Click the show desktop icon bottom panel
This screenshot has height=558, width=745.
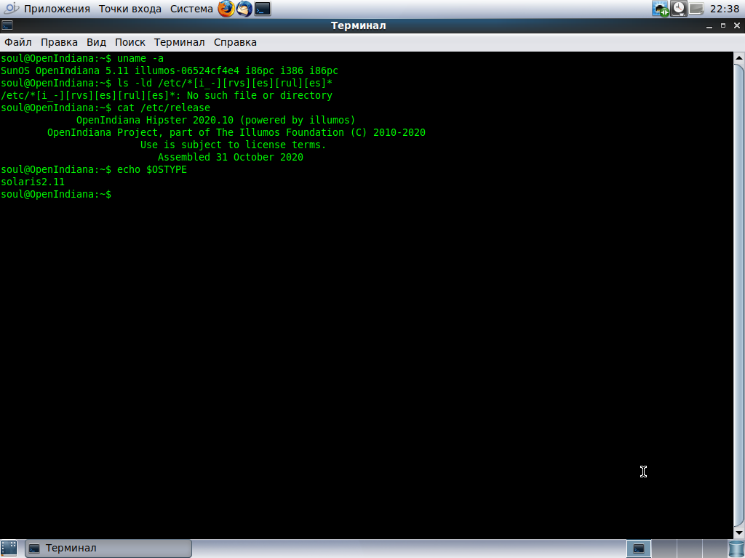click(9, 548)
